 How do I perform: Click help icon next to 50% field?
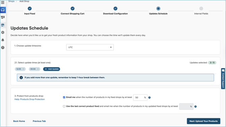tap(149, 97)
